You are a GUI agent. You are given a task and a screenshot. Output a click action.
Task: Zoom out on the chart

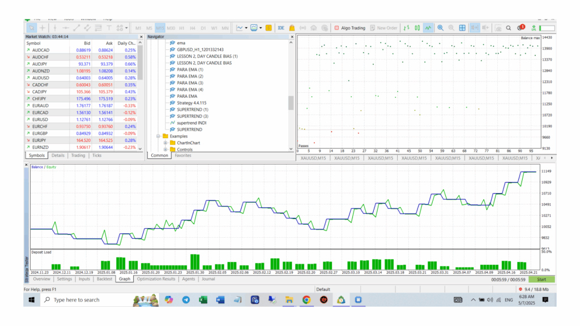451,28
